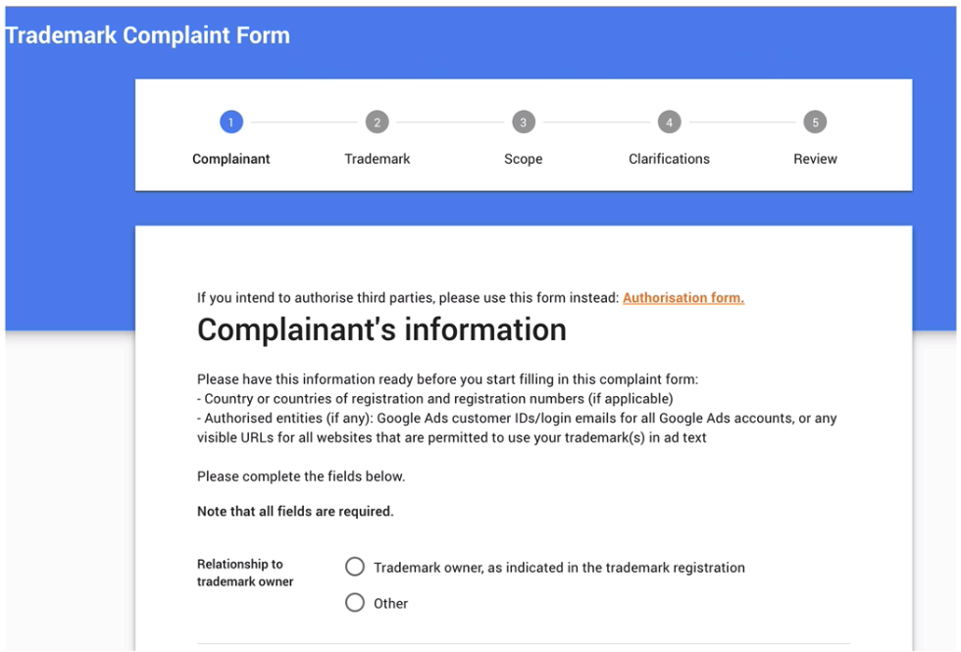This screenshot has width=961, height=652.
Task: Open the step 5 circle icon
Action: (x=815, y=122)
